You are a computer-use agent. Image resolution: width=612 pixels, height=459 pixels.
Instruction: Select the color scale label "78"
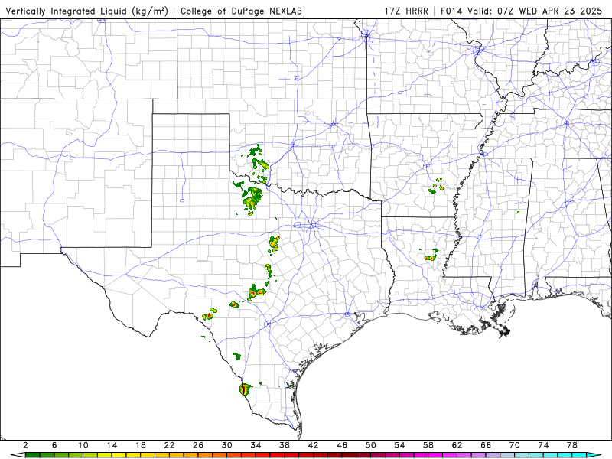coord(572,445)
